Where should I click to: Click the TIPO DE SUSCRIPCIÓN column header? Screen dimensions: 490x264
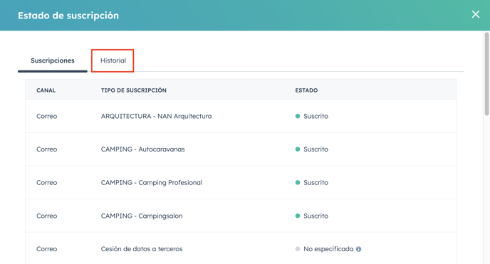[x=133, y=90]
